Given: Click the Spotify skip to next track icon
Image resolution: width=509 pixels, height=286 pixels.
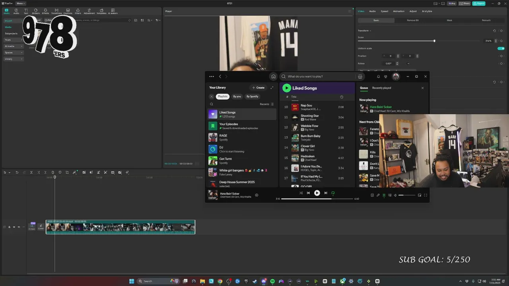Looking at the screenshot, I should point(326,193).
